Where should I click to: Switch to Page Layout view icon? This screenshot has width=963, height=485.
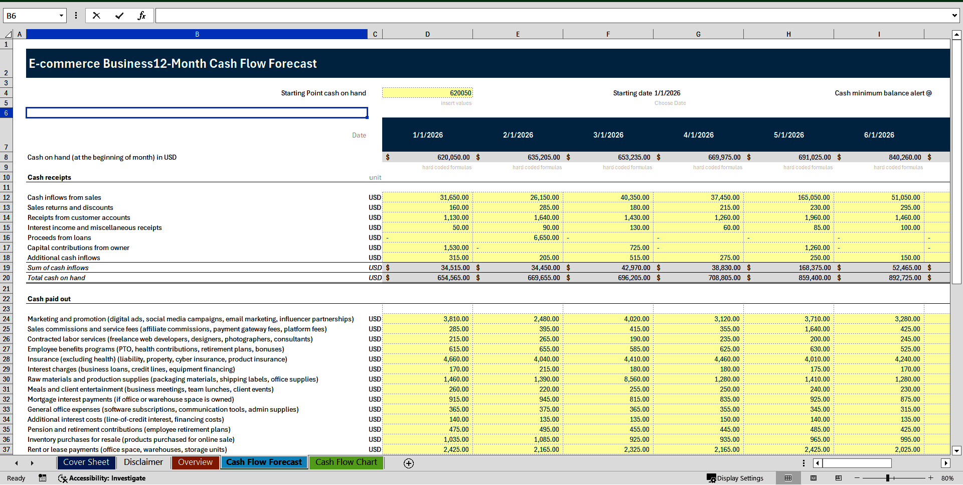814,478
